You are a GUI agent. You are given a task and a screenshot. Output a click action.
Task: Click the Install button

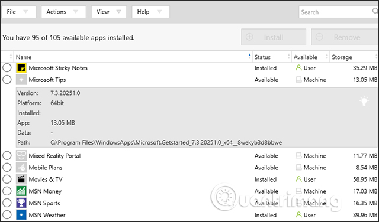tap(274, 37)
